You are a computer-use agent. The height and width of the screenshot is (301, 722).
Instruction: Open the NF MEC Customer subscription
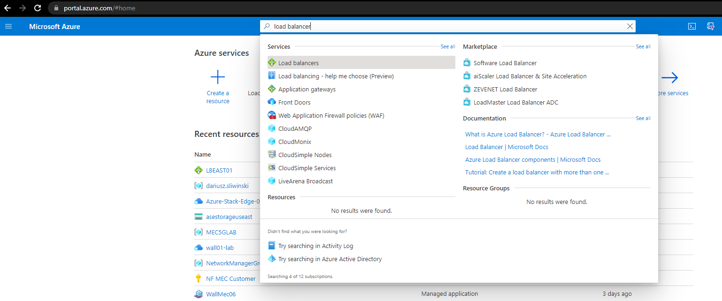click(231, 278)
